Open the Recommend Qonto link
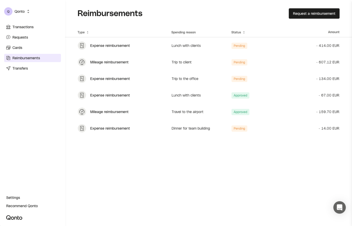The image size is (352, 226). [x=22, y=206]
